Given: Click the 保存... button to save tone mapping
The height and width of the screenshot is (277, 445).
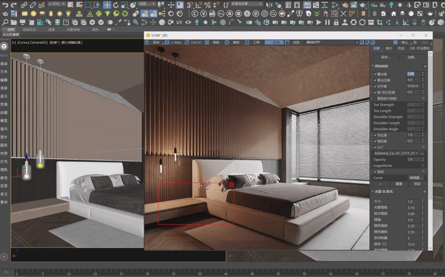Looking at the screenshot, I should (385, 57).
